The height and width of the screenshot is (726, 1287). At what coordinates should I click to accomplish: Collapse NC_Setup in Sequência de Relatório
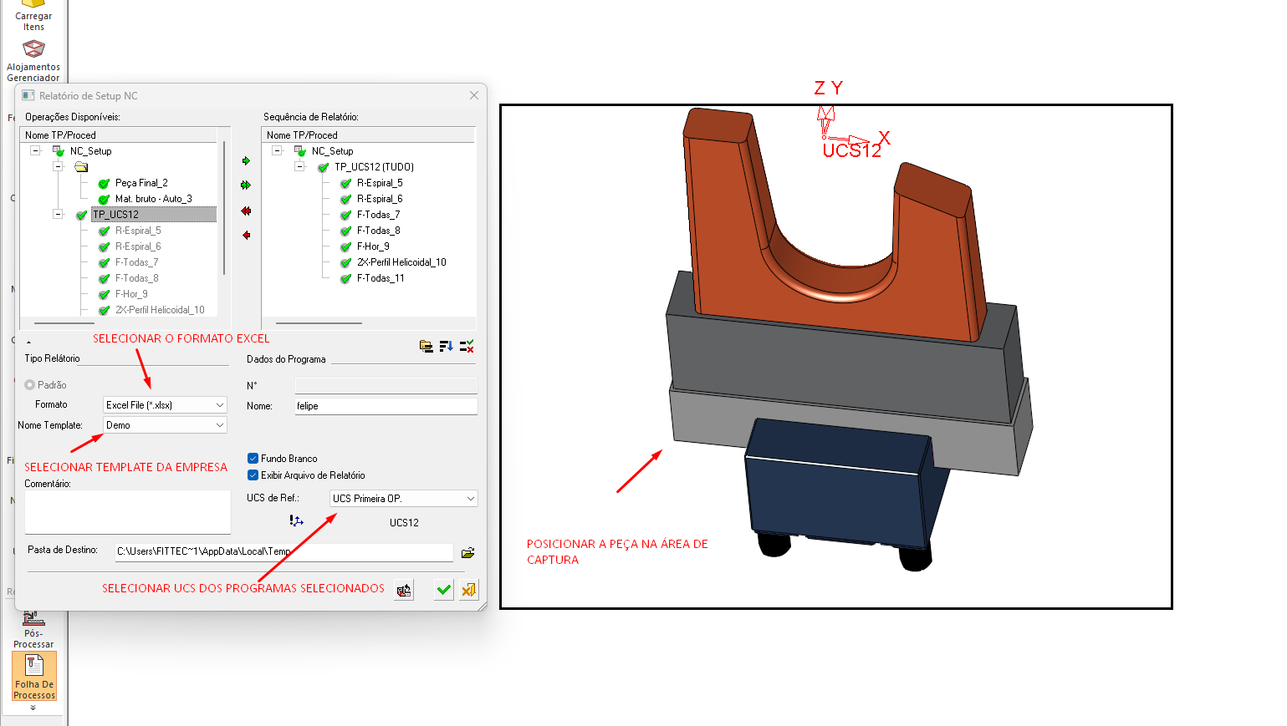pyautogui.click(x=277, y=150)
